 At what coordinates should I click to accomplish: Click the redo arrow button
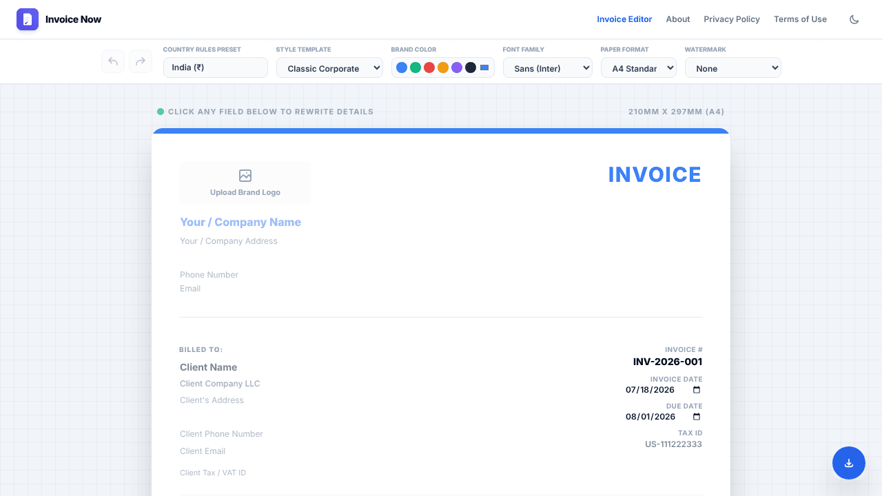(141, 61)
